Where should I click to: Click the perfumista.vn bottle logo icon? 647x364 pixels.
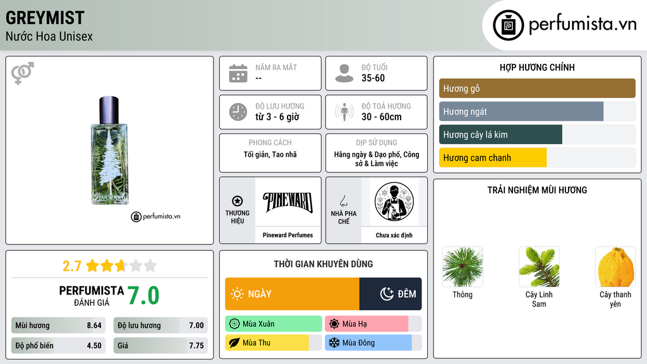pyautogui.click(x=508, y=25)
